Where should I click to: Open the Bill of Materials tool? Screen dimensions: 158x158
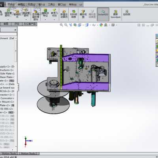point(73,14)
